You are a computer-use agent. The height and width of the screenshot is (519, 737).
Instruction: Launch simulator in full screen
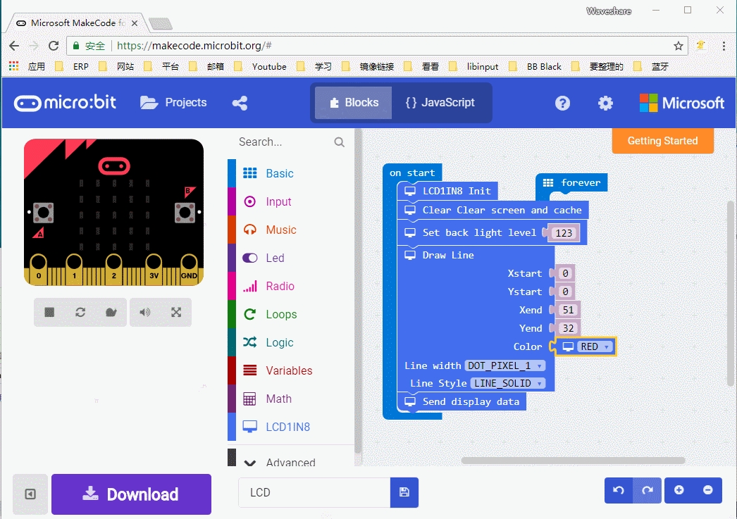click(176, 312)
